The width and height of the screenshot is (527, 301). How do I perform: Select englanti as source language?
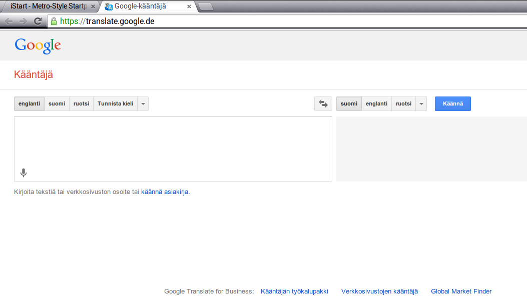point(29,104)
